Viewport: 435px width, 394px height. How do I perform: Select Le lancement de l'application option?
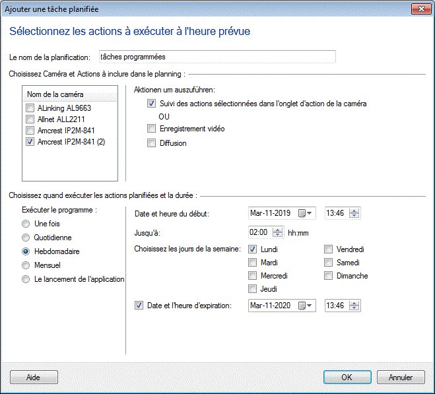pyautogui.click(x=26, y=279)
